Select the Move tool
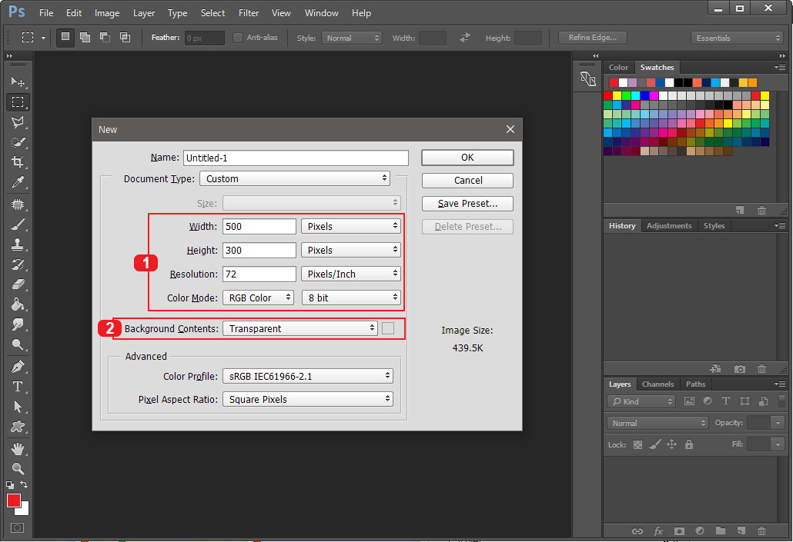Screen dimensions: 793x542 pos(18,81)
